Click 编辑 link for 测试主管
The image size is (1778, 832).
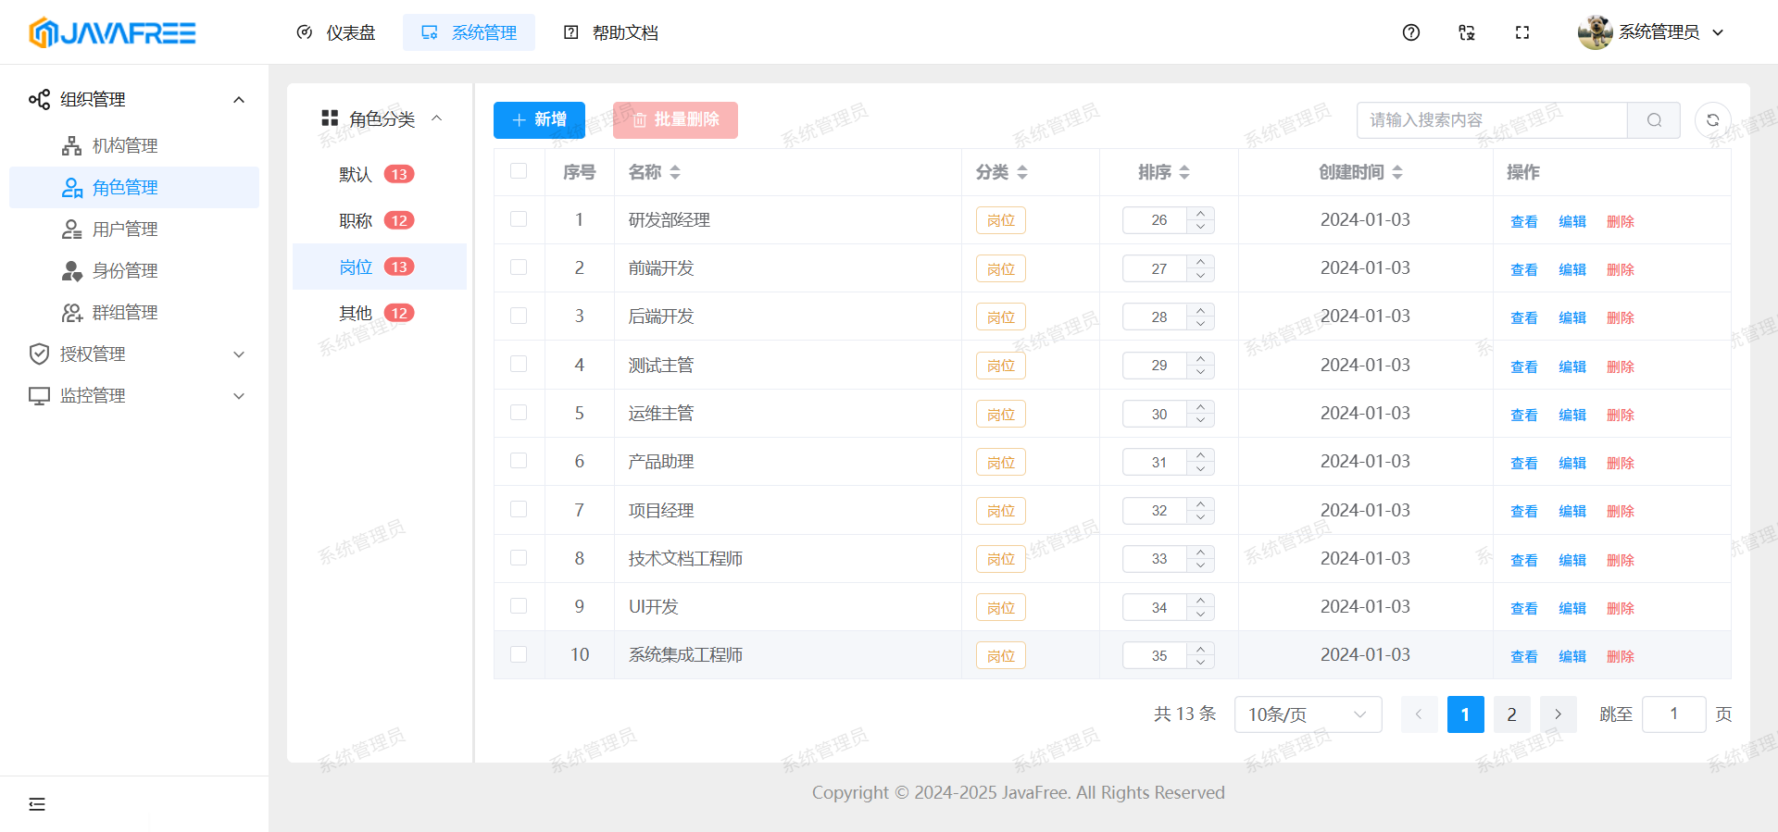click(1571, 366)
